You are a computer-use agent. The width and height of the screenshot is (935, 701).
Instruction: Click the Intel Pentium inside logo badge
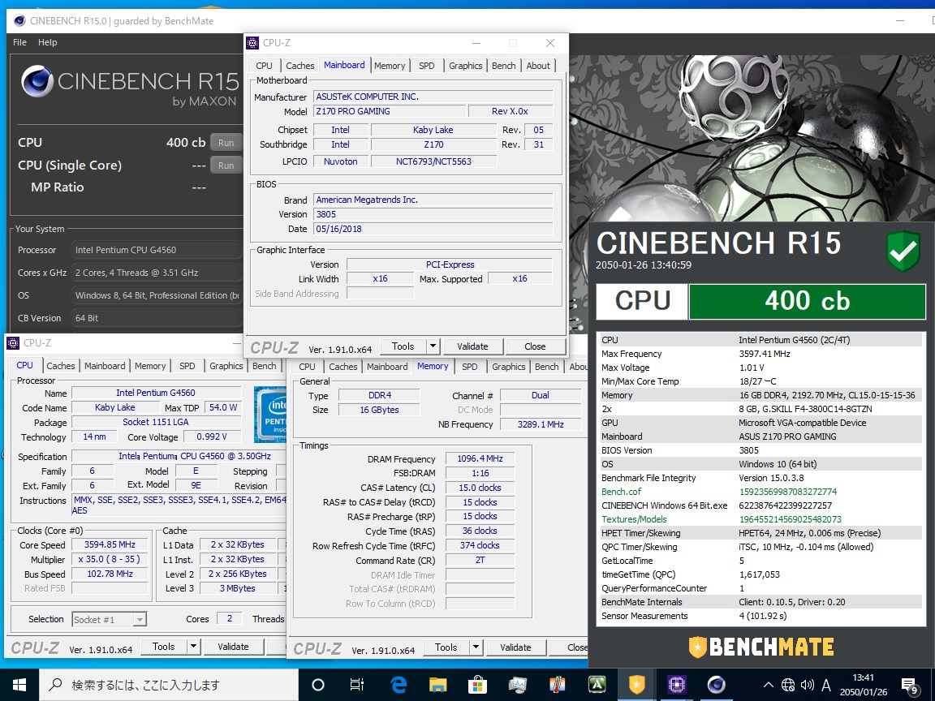point(270,415)
